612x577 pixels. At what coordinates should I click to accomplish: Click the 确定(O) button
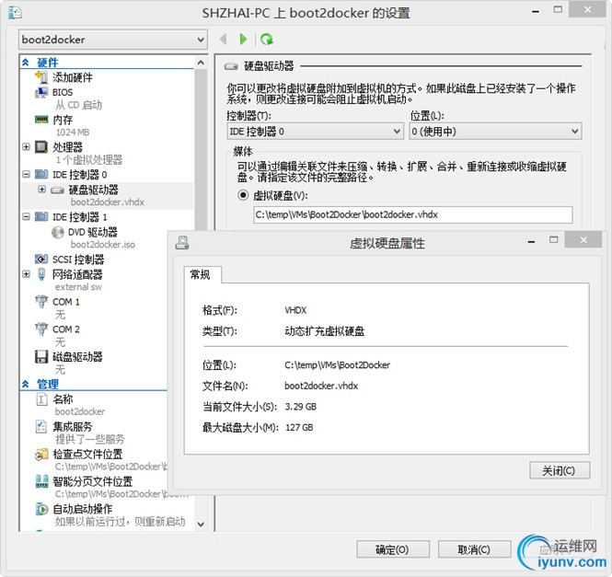coord(393,549)
